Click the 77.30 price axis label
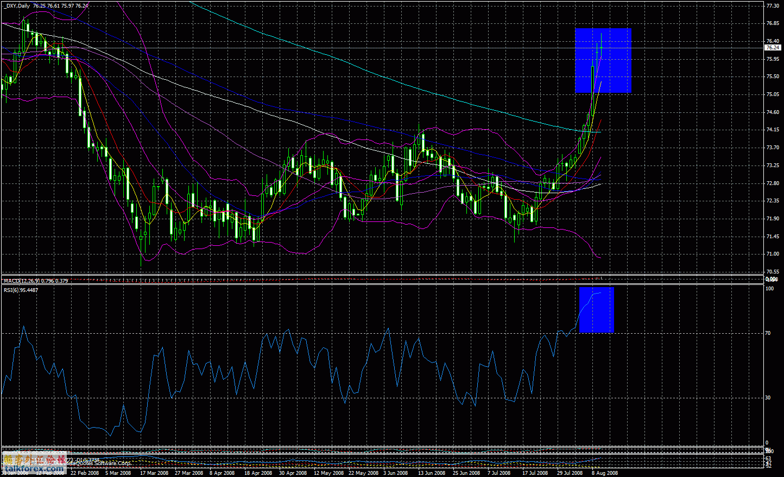784x477 pixels. [772, 5]
